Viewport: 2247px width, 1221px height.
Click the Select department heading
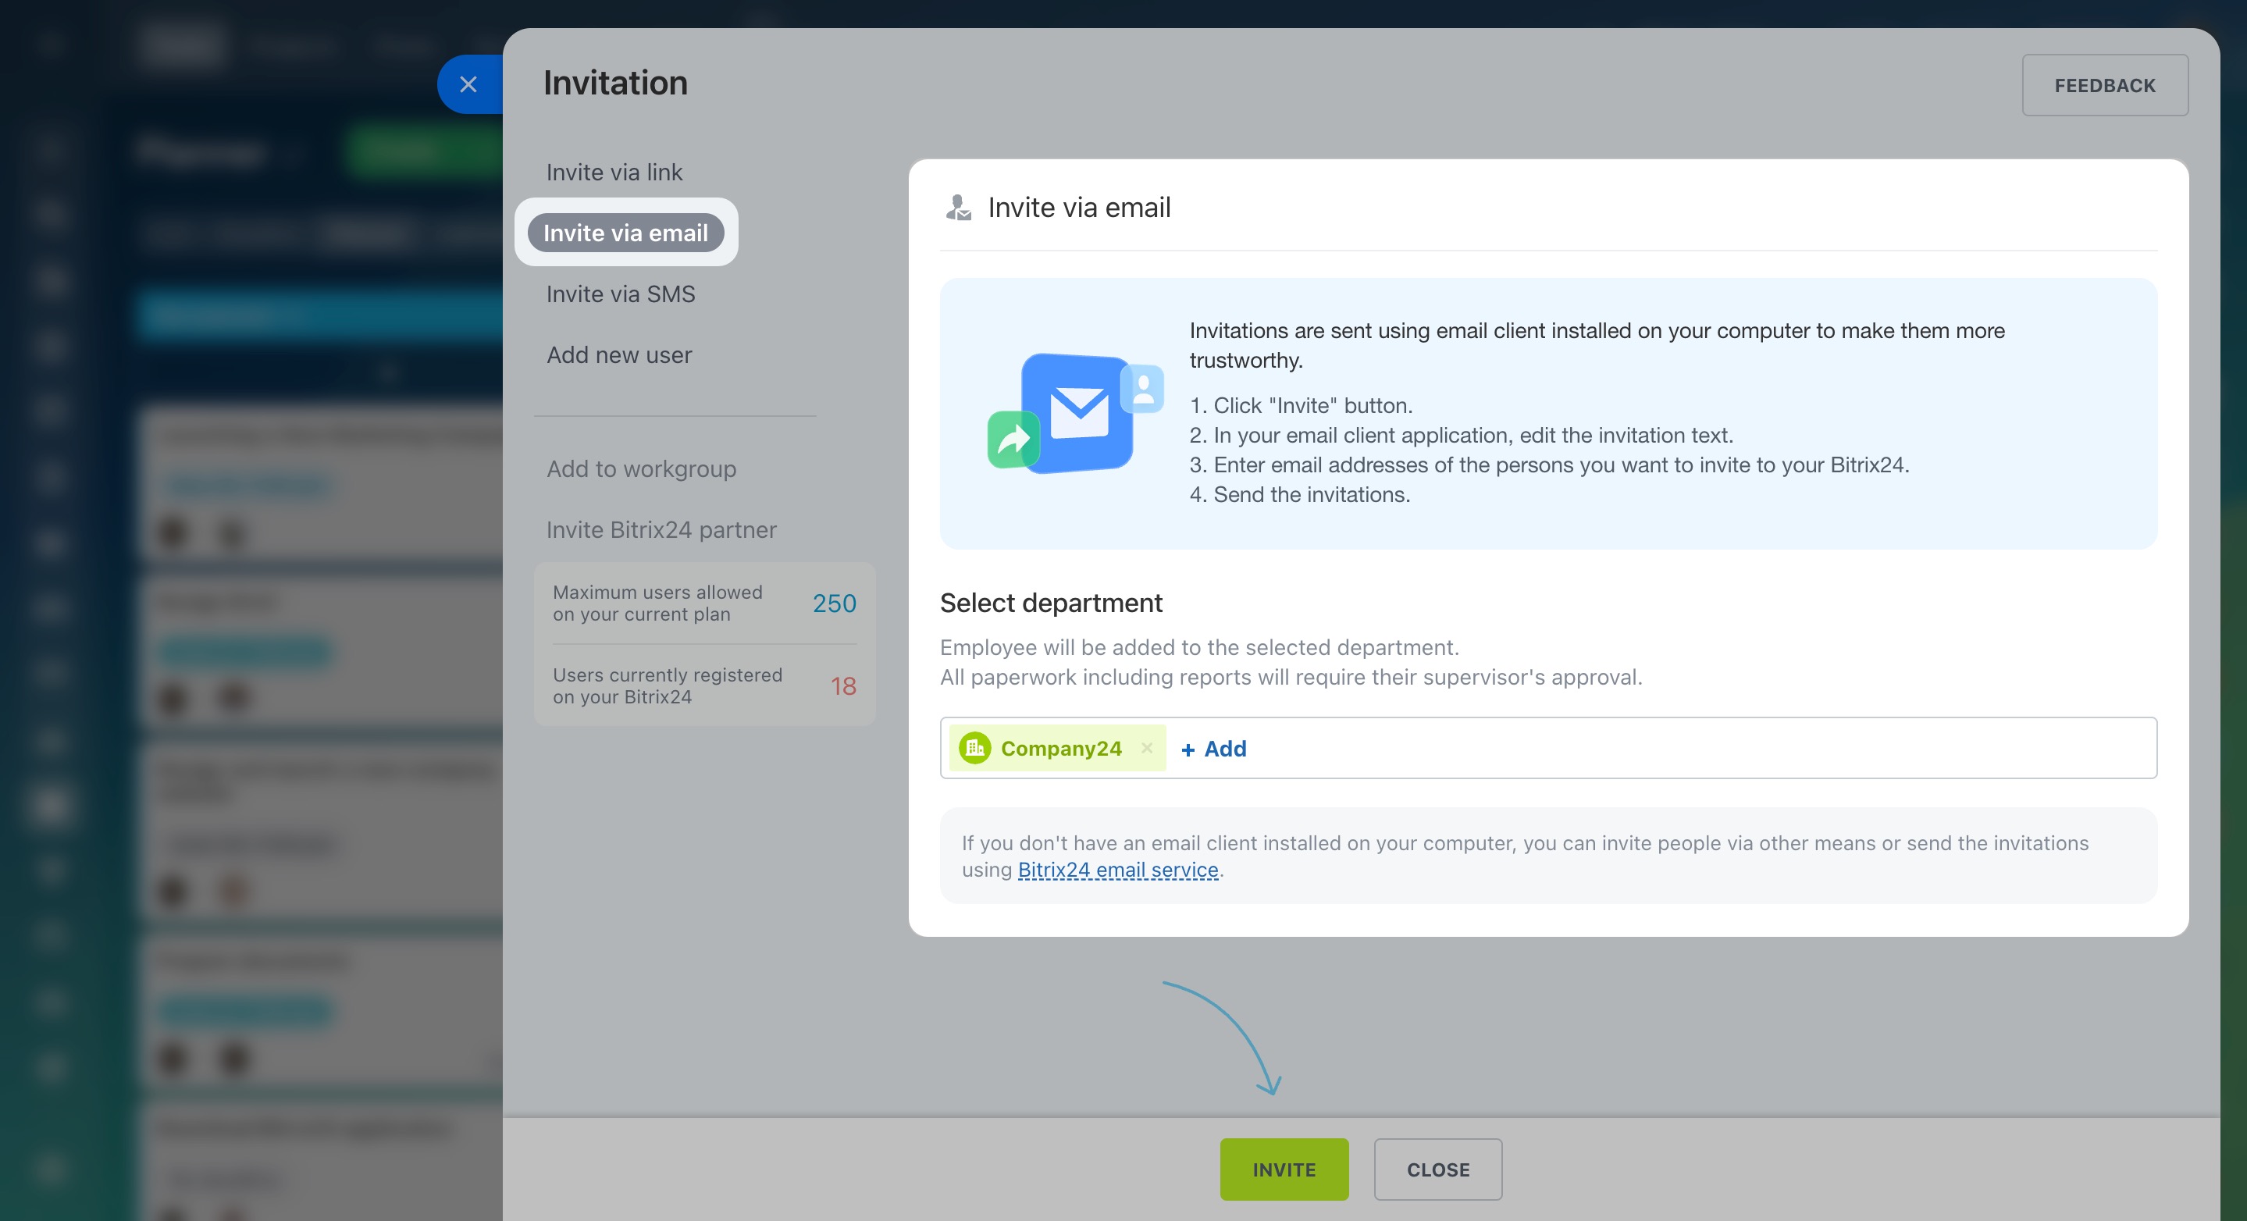1050,603
